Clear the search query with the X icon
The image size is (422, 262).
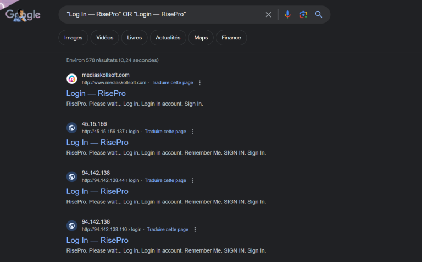pos(268,14)
